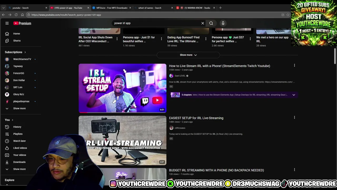Click browser back arrow
Image resolution: width=337 pixels, height=190 pixels.
(x=3, y=15)
